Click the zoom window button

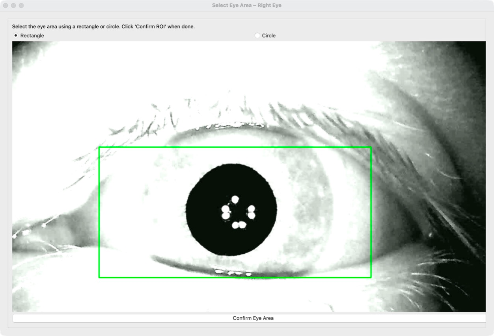click(21, 6)
